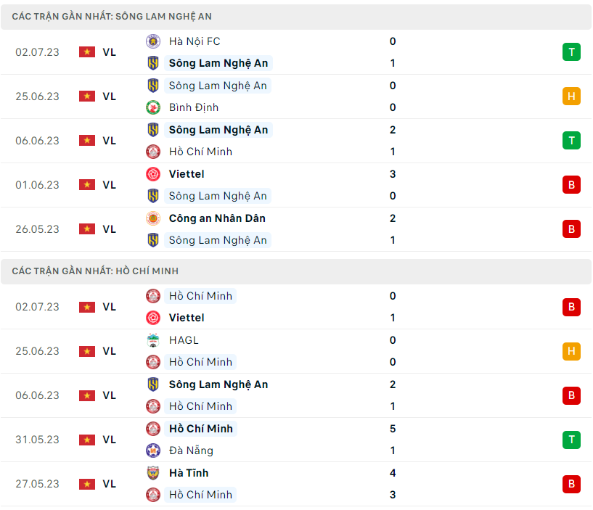The image size is (593, 510).
Task: Click orange H badge for Bình Định match
Action: coord(571,96)
